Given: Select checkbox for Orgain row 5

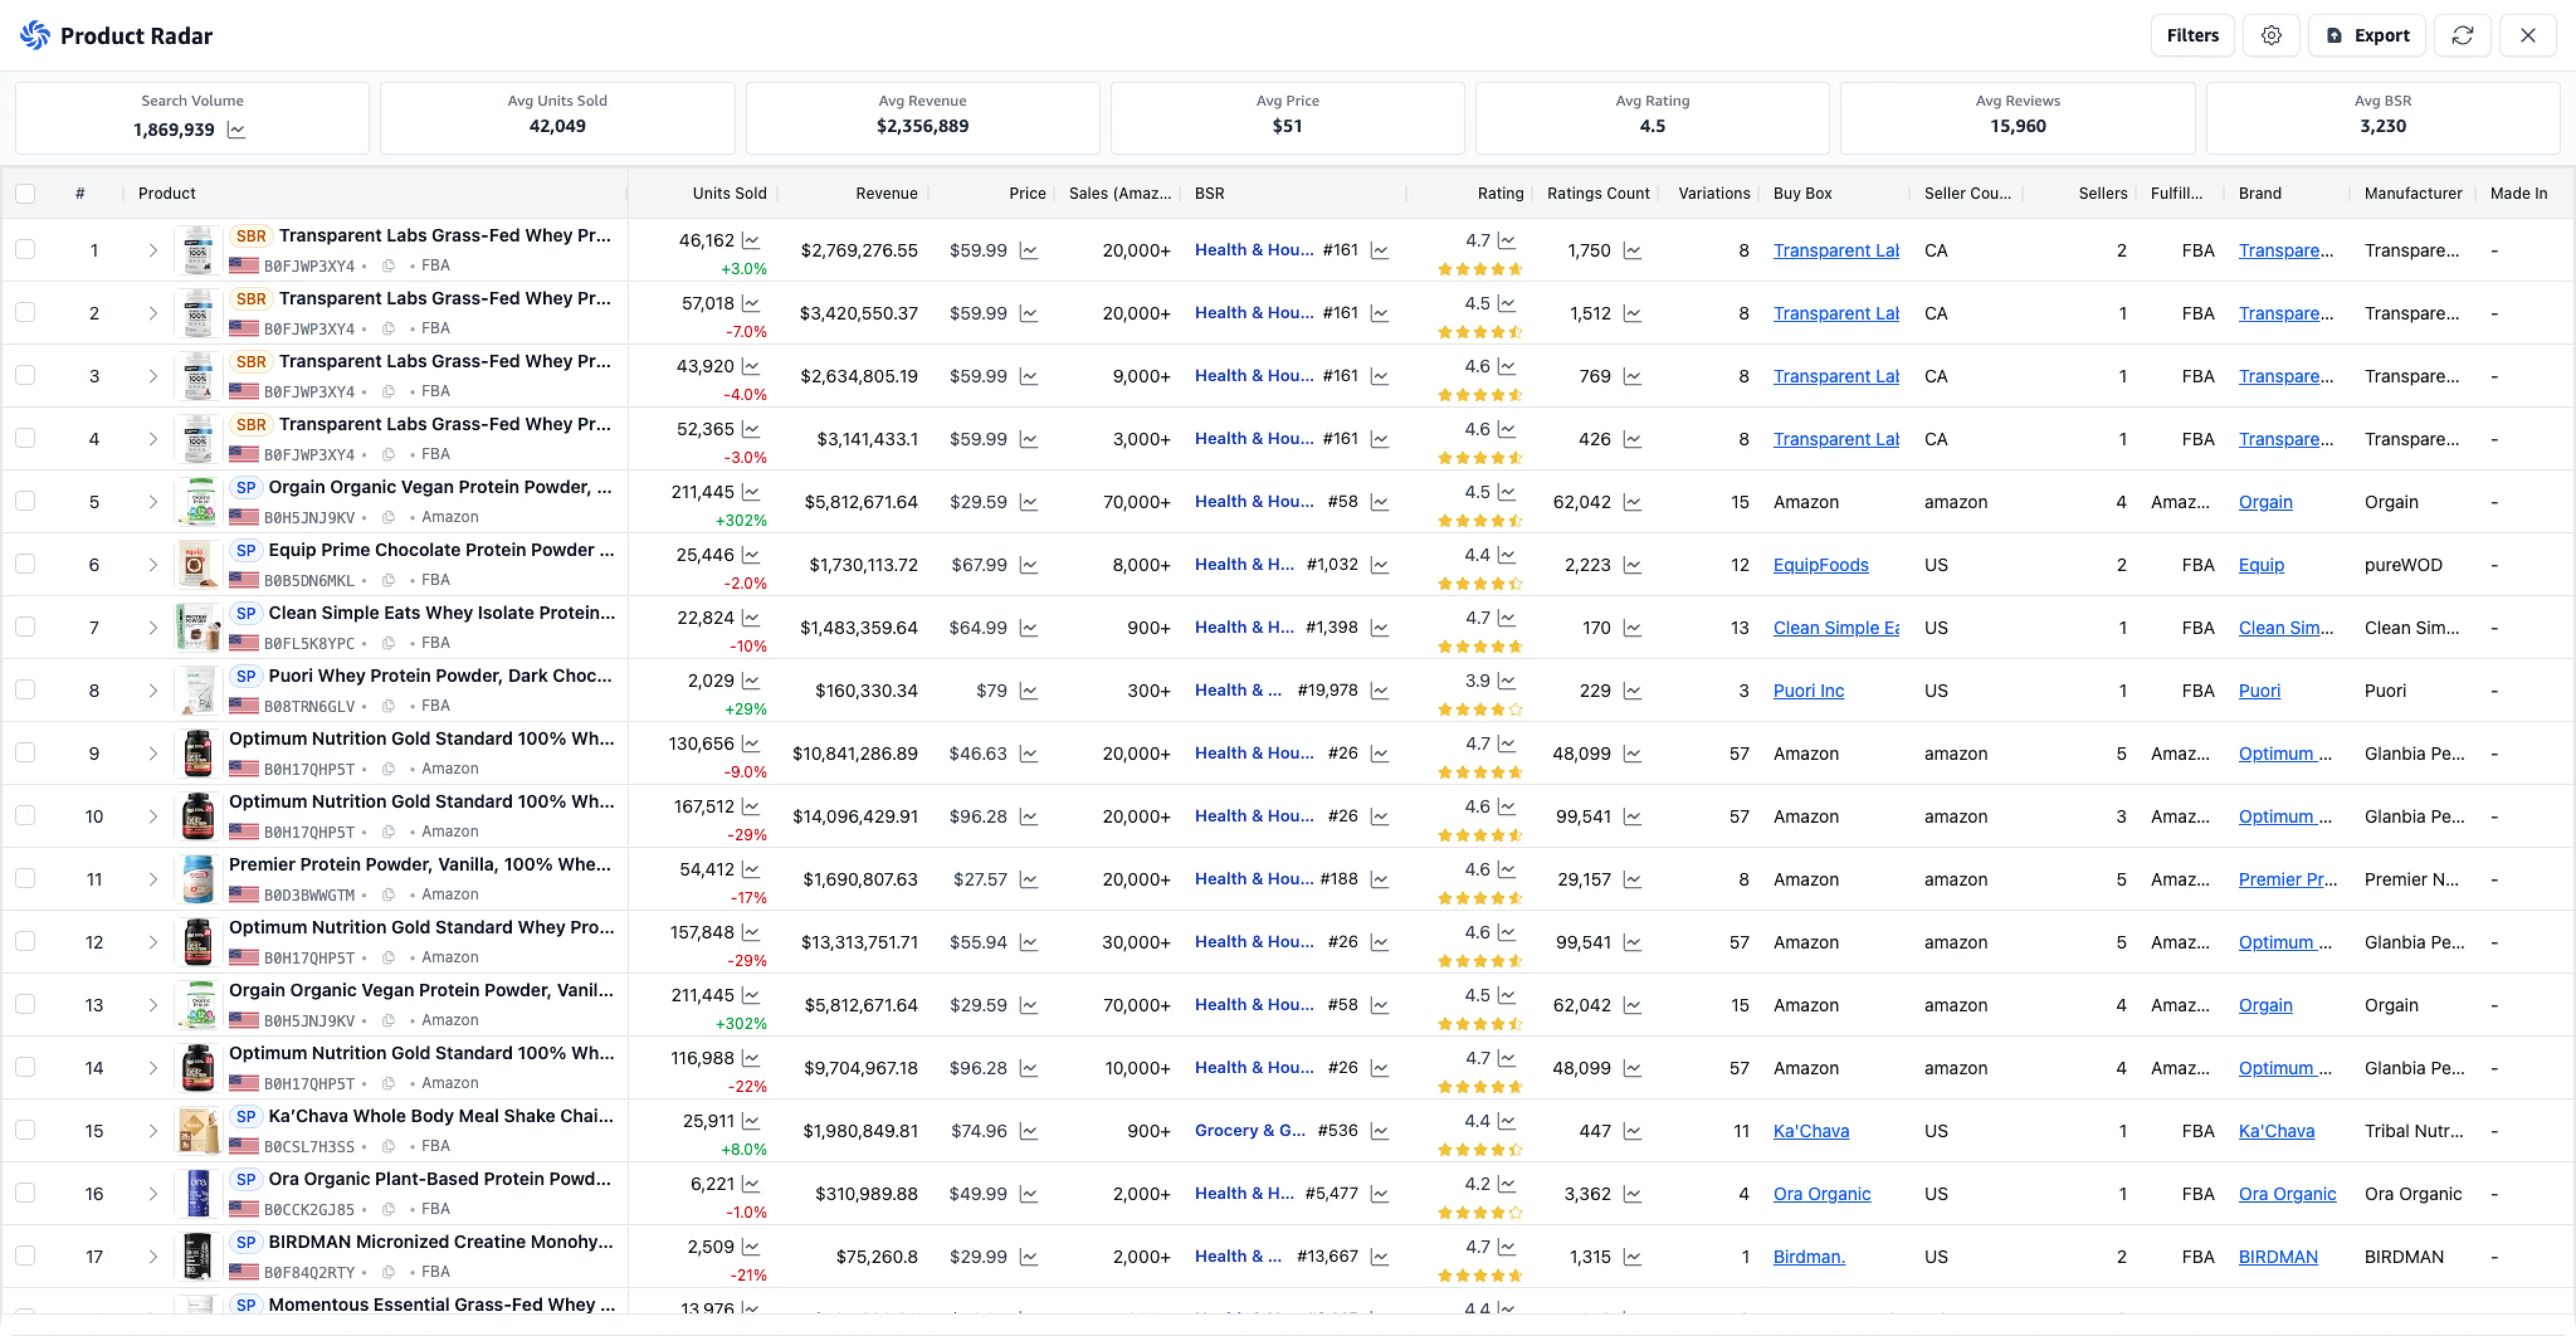Looking at the screenshot, I should pyautogui.click(x=25, y=502).
